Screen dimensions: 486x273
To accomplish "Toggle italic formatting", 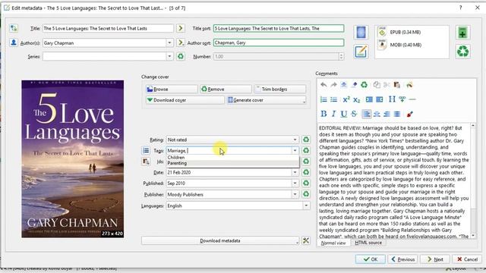I will [x=333, y=114].
